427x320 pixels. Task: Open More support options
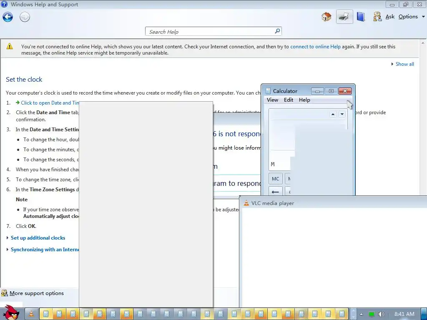point(37,293)
